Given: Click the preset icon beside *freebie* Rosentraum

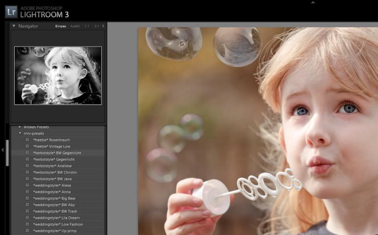Looking at the screenshot, I should [x=27, y=140].
